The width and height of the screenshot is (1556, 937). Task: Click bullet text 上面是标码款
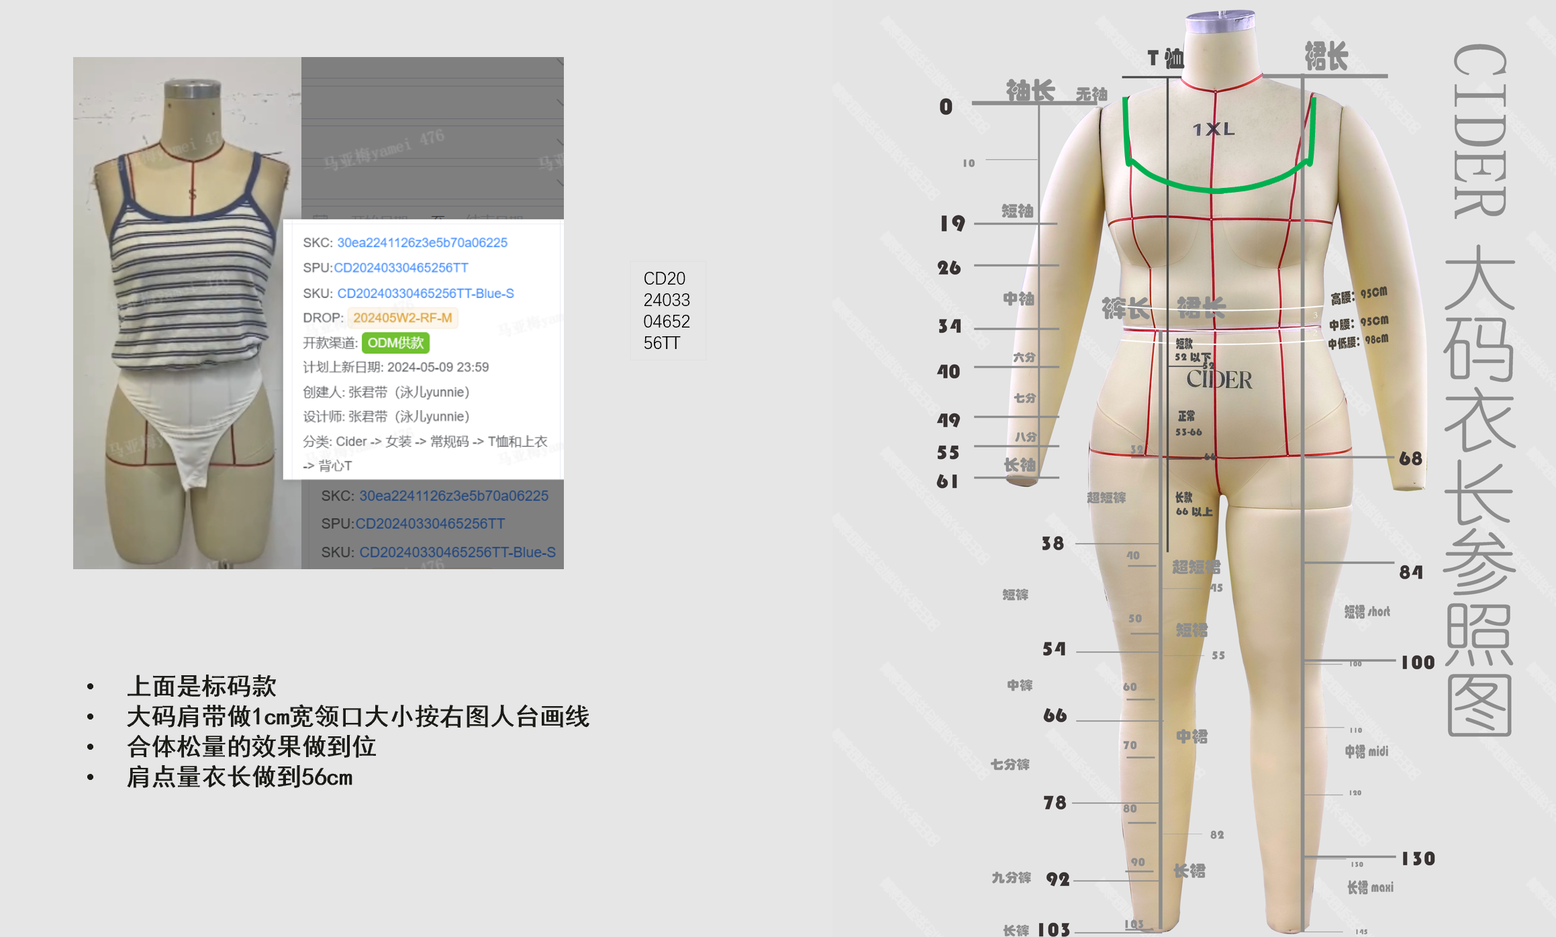(201, 686)
